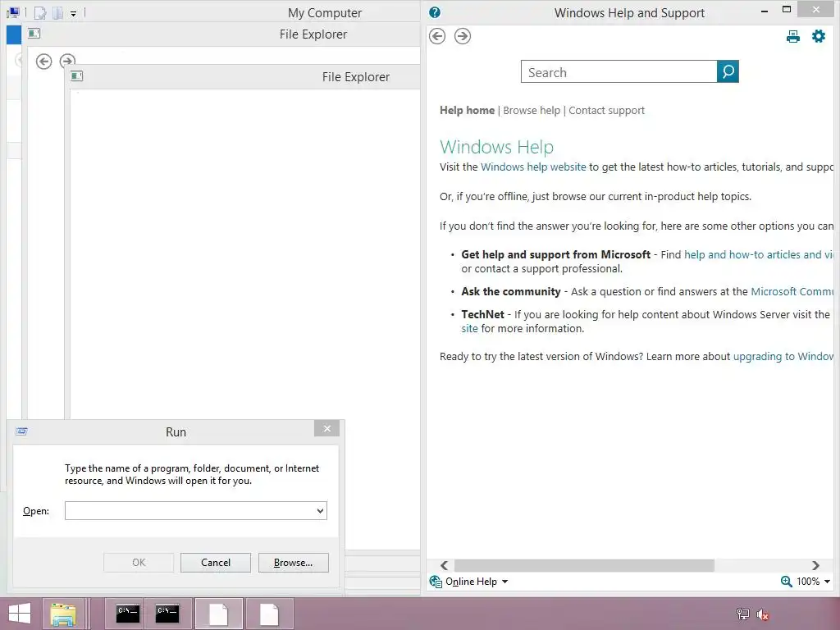This screenshot has height=630, width=840.
Task: Click the New folder icon in My Computer's quick access toolbar
Action: pos(58,12)
